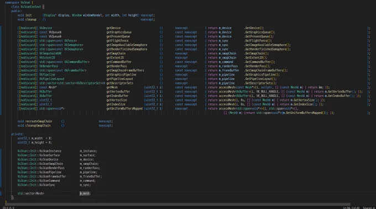Click the 'm_width' member variable
Viewport: 376px width, 209px height.
[37, 138]
